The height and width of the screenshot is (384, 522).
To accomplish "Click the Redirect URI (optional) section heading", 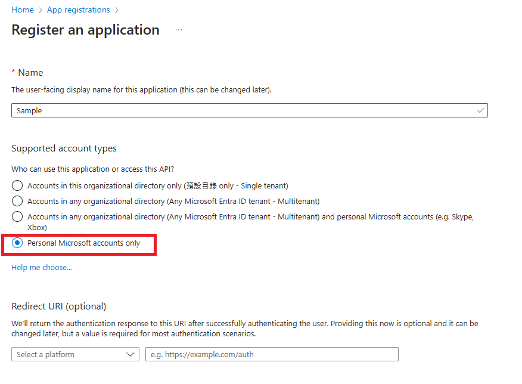I will click(x=59, y=306).
